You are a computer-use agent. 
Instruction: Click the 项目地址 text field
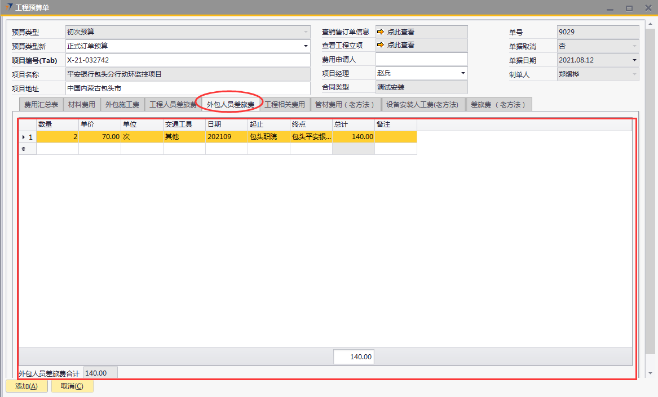pyautogui.click(x=187, y=88)
